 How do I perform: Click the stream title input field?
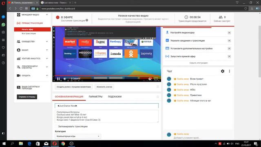click(x=107, y=106)
